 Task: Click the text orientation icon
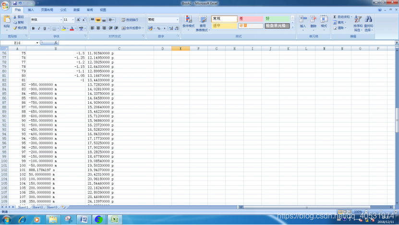coord(111,20)
